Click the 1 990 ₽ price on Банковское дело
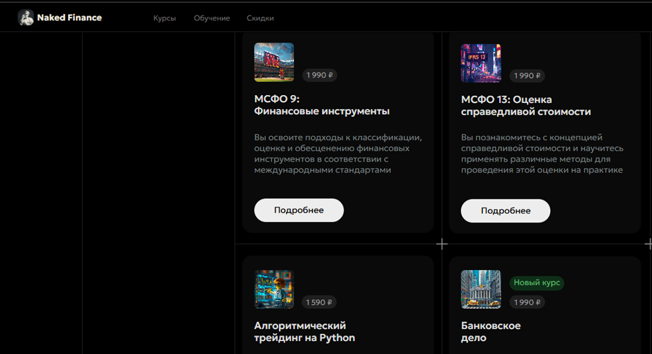This screenshot has height=354, width=652. pyautogui.click(x=527, y=302)
